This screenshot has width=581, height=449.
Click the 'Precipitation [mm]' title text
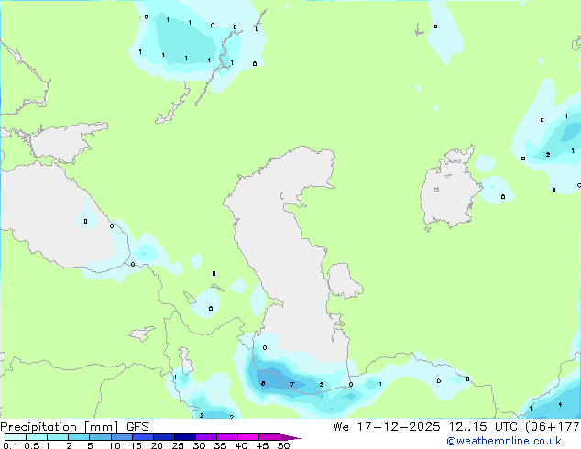click(60, 427)
